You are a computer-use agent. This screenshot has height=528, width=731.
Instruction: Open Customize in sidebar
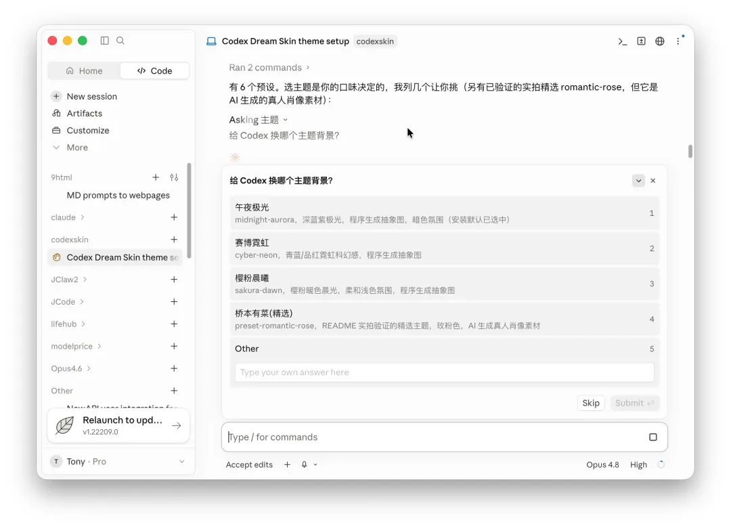point(87,130)
